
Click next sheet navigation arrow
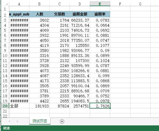(x=17, y=121)
